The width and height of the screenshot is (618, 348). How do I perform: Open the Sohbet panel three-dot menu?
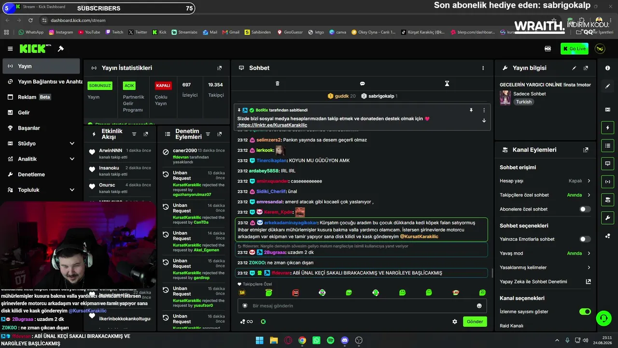coord(483,68)
